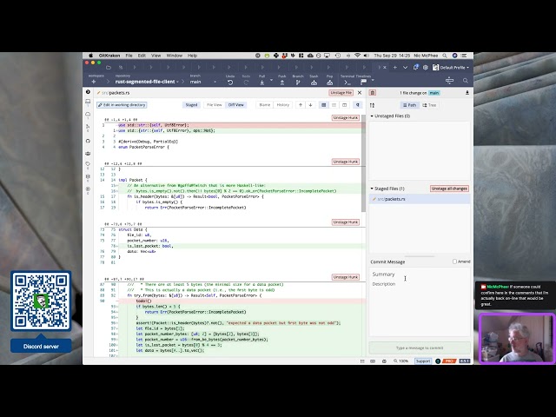Click the tags icon in left sidebar
Viewport: 556px width, 417px height.
(88, 164)
